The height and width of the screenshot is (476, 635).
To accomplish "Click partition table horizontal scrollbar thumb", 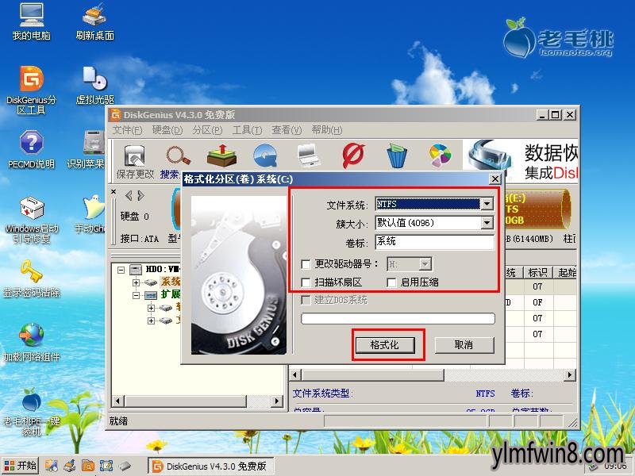I will pyautogui.click(x=372, y=375).
